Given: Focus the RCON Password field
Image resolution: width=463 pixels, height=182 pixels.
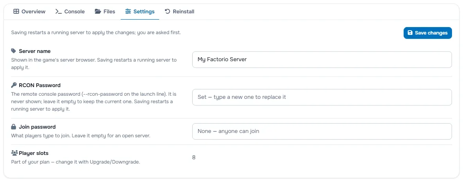Looking at the screenshot, I should (x=322, y=97).
